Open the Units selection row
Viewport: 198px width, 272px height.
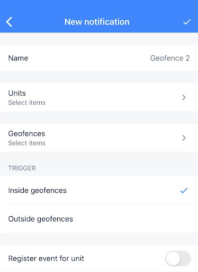pyautogui.click(x=99, y=97)
